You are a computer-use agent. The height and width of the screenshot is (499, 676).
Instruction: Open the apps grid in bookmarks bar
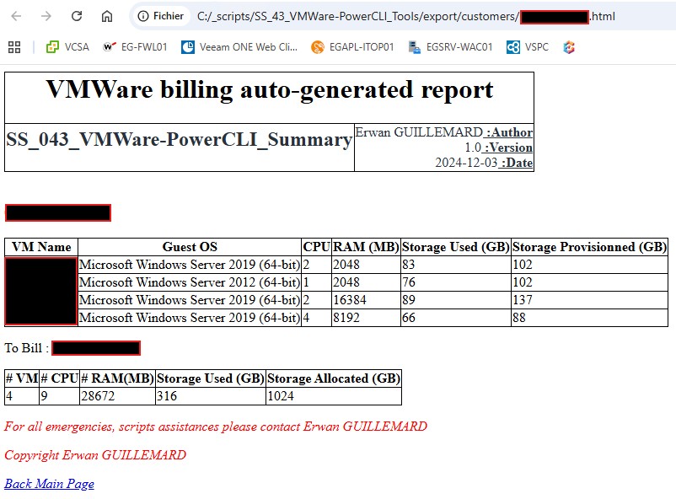[x=14, y=47]
